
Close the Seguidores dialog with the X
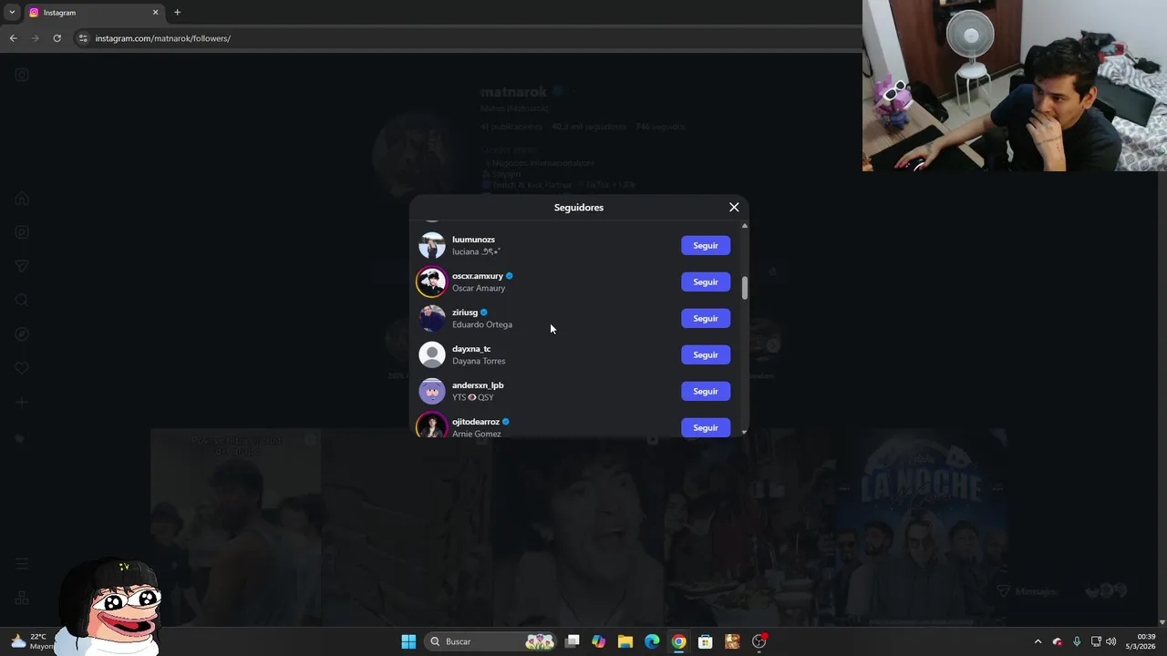coord(734,208)
